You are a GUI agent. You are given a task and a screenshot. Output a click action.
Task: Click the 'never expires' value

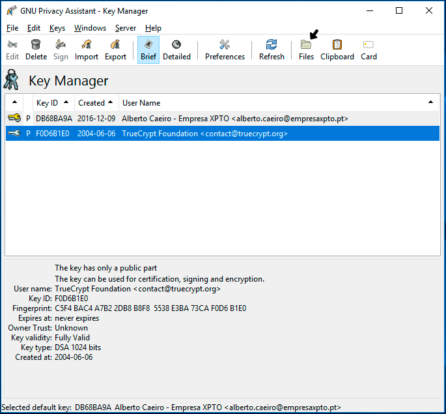point(77,318)
